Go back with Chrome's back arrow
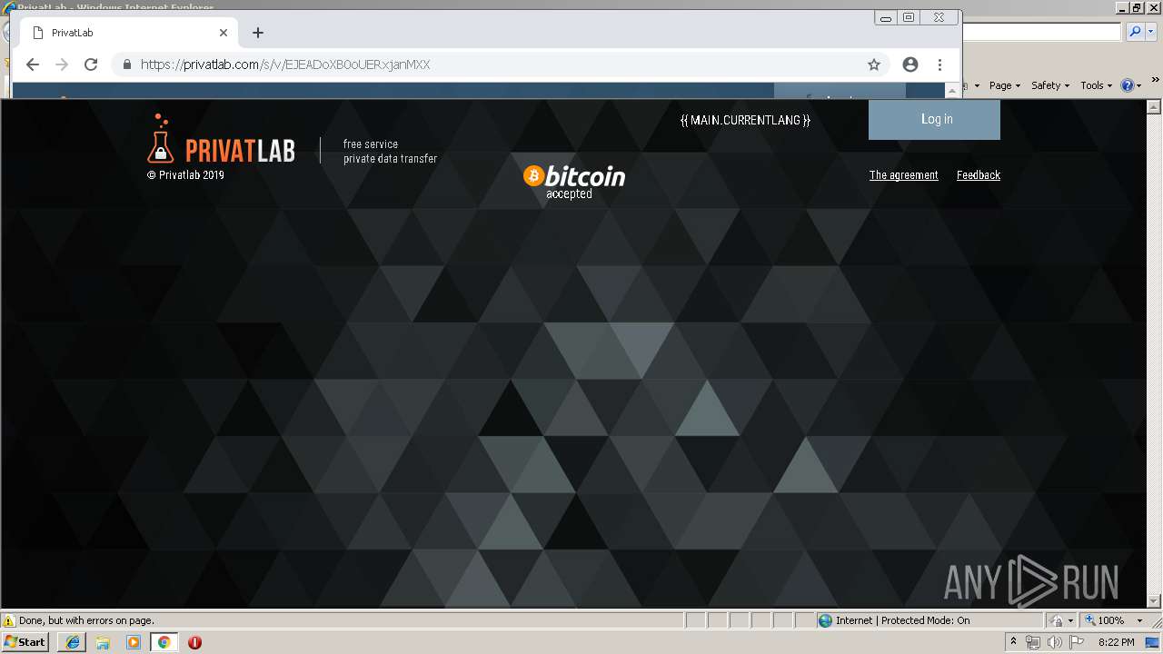This screenshot has height=654, width=1163. coord(33,64)
